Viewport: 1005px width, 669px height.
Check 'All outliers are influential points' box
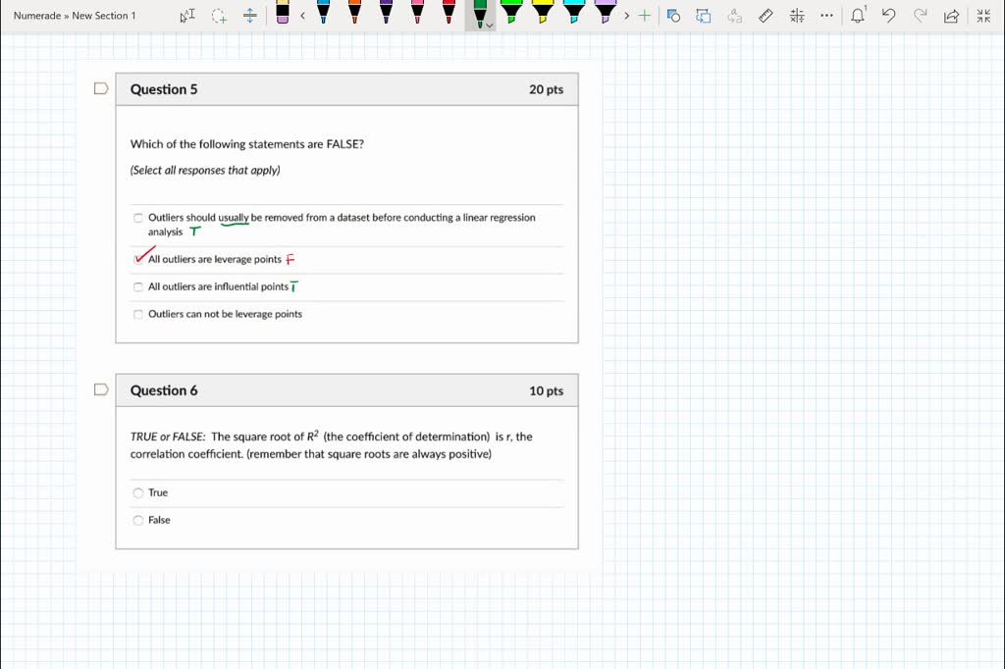coord(138,286)
